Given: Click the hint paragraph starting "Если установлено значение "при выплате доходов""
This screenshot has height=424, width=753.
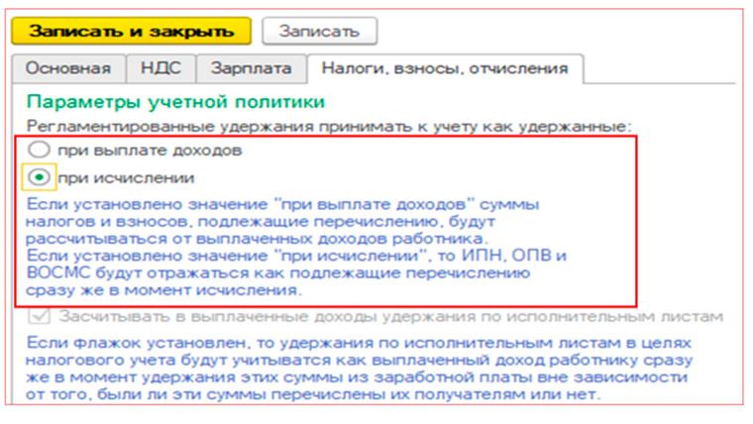Looking at the screenshot, I should (282, 221).
